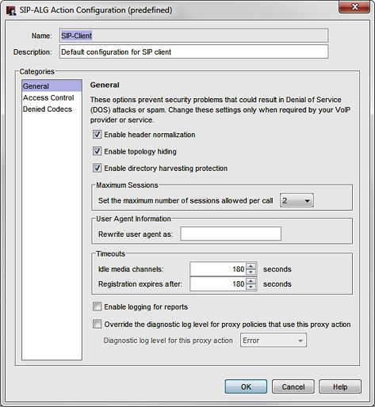Click the Cancel button

(x=293, y=386)
